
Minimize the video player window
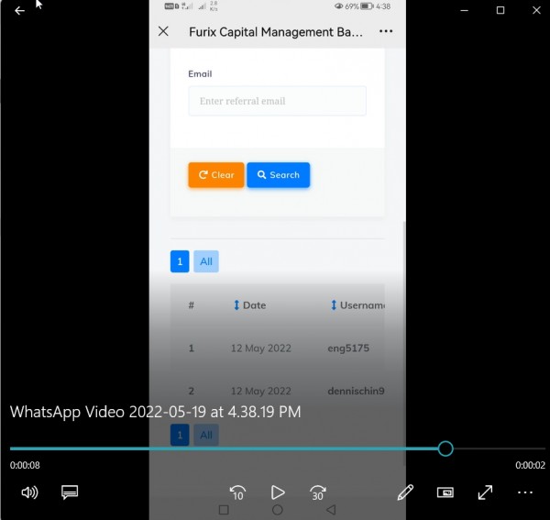point(465,10)
